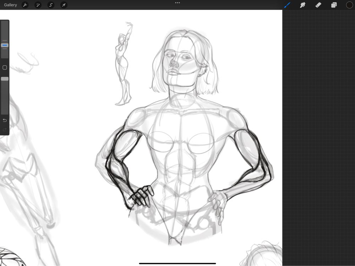Open the Adjustments magic wand menu
355x266 pixels.
(38, 5)
